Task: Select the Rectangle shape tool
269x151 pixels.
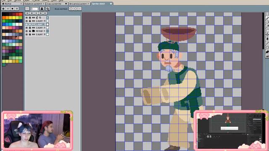Action: click(x=267, y=47)
